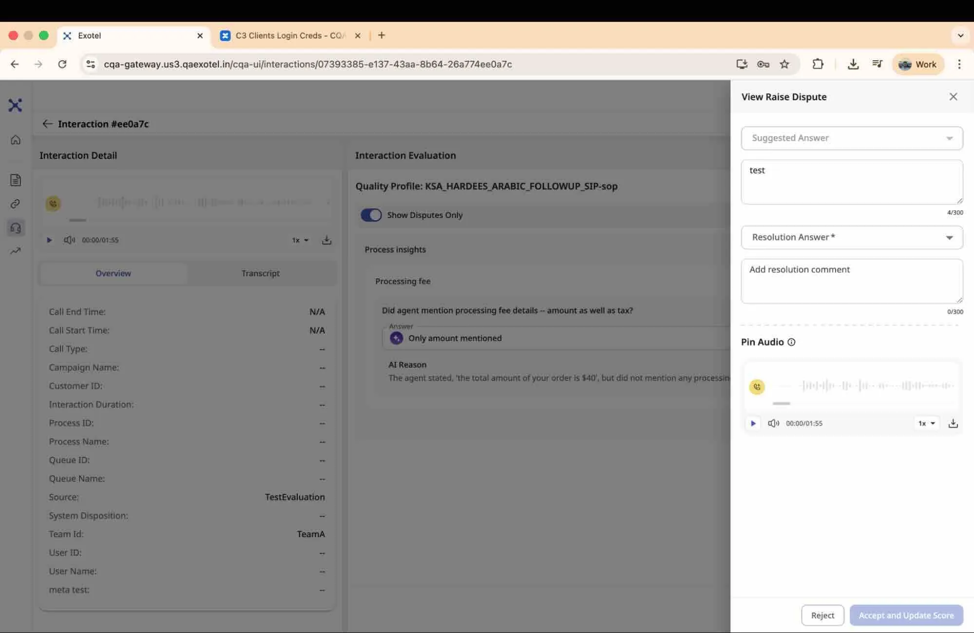Switch to the Transcript tab
Viewport: 974px width, 633px height.
(x=261, y=273)
